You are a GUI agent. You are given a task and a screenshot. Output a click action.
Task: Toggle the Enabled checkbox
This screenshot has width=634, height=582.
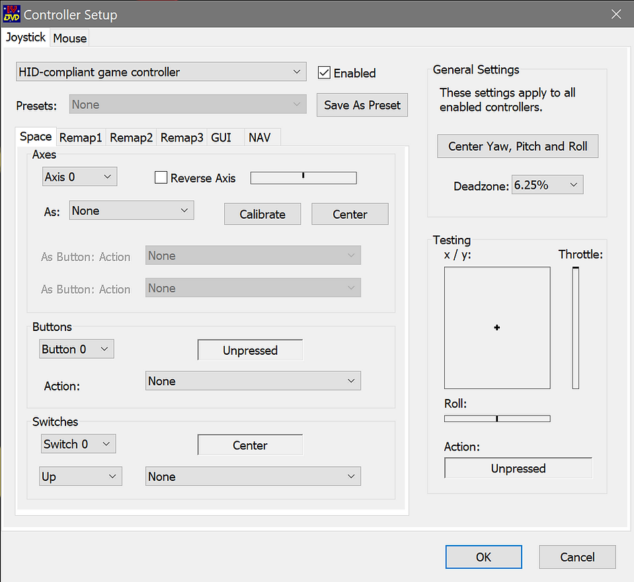pos(325,73)
